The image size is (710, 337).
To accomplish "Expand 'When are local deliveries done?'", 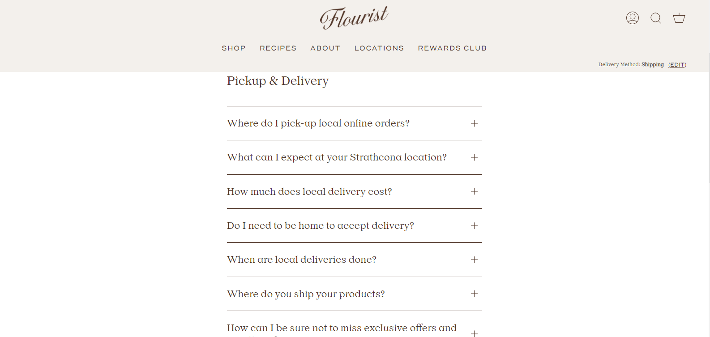I will click(x=474, y=260).
